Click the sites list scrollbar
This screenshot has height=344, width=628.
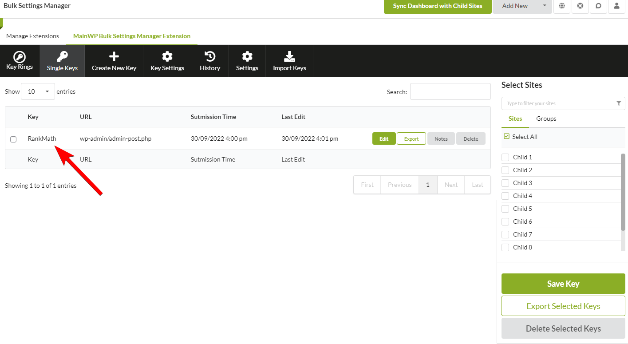point(623,192)
